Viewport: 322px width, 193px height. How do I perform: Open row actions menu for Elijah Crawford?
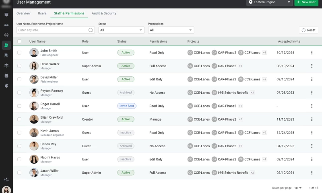click(312, 119)
